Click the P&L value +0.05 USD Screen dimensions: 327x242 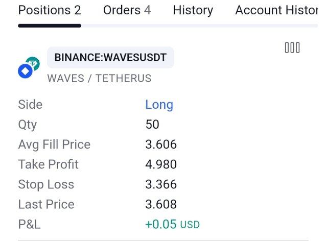point(172,224)
